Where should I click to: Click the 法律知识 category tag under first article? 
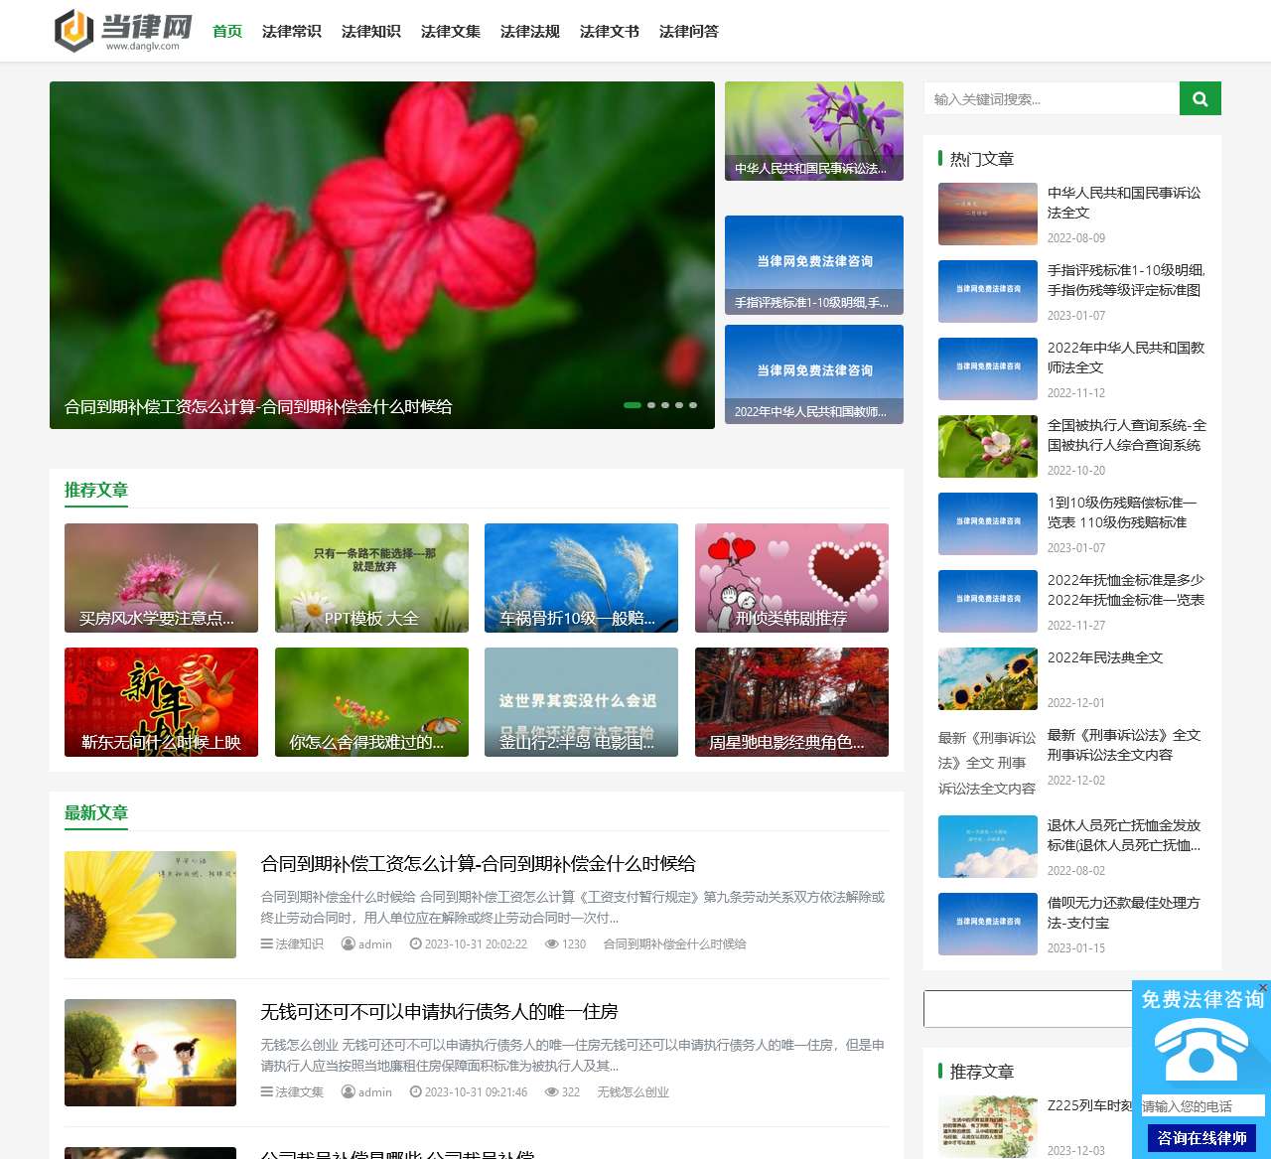click(x=299, y=943)
